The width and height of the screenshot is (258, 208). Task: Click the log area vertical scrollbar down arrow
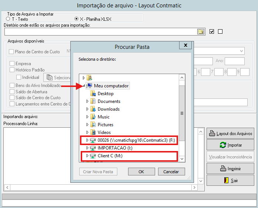(x=201, y=181)
